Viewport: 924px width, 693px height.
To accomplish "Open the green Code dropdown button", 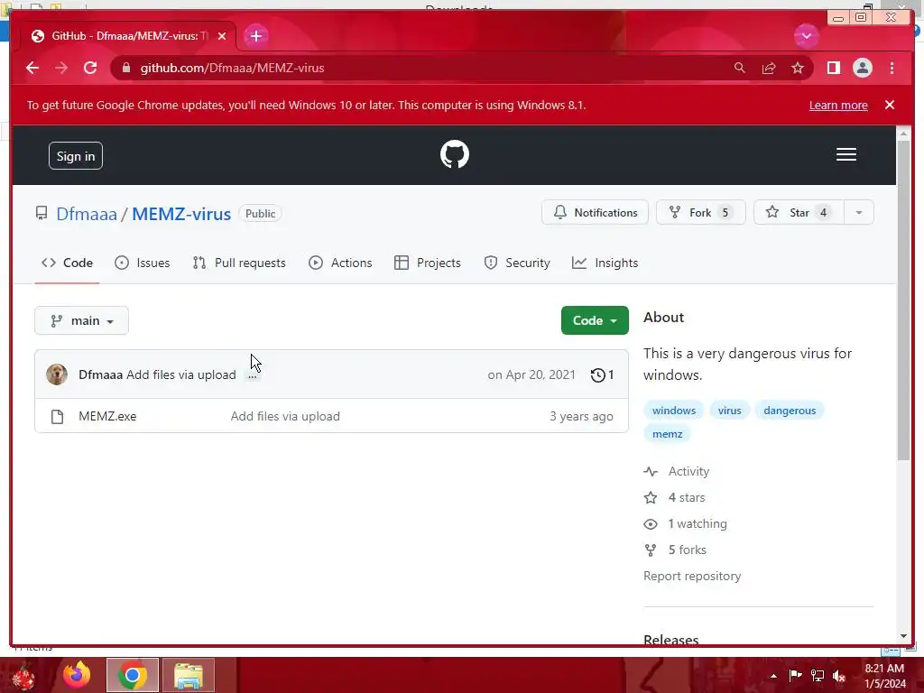I will tap(595, 320).
